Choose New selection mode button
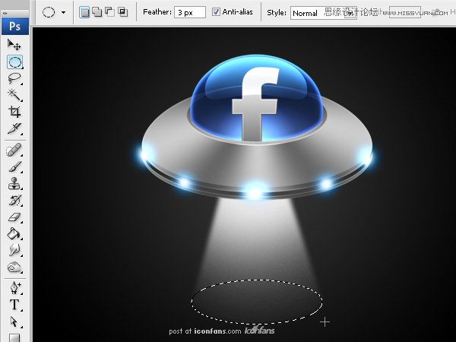The image size is (456, 342). tap(84, 12)
